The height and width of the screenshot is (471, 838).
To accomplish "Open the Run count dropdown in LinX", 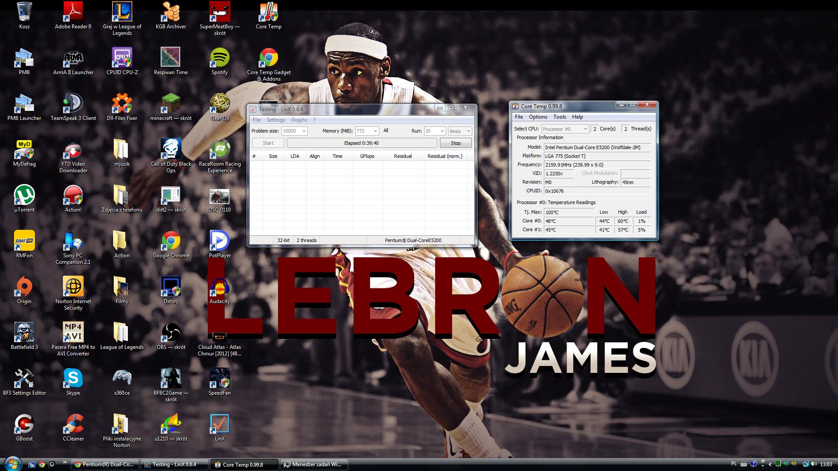I will (442, 131).
